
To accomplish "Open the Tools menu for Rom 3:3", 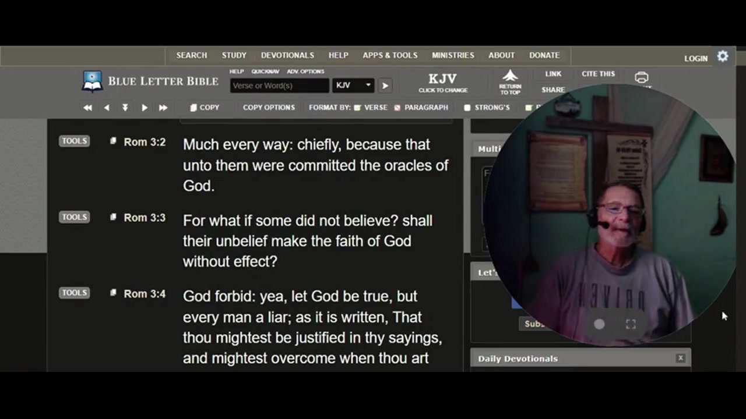I will point(74,217).
